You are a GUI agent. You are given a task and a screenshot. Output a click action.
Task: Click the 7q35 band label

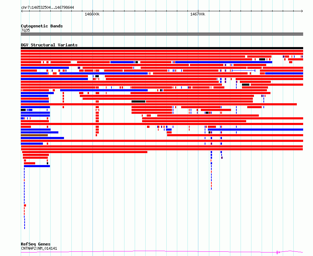pos(25,30)
